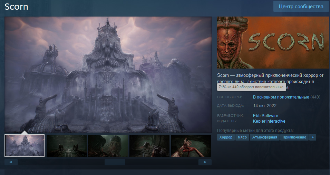Click the ИЗДАТЕЛЬ label
Image resolution: width=330 pixels, height=175 pixels.
(x=227, y=121)
